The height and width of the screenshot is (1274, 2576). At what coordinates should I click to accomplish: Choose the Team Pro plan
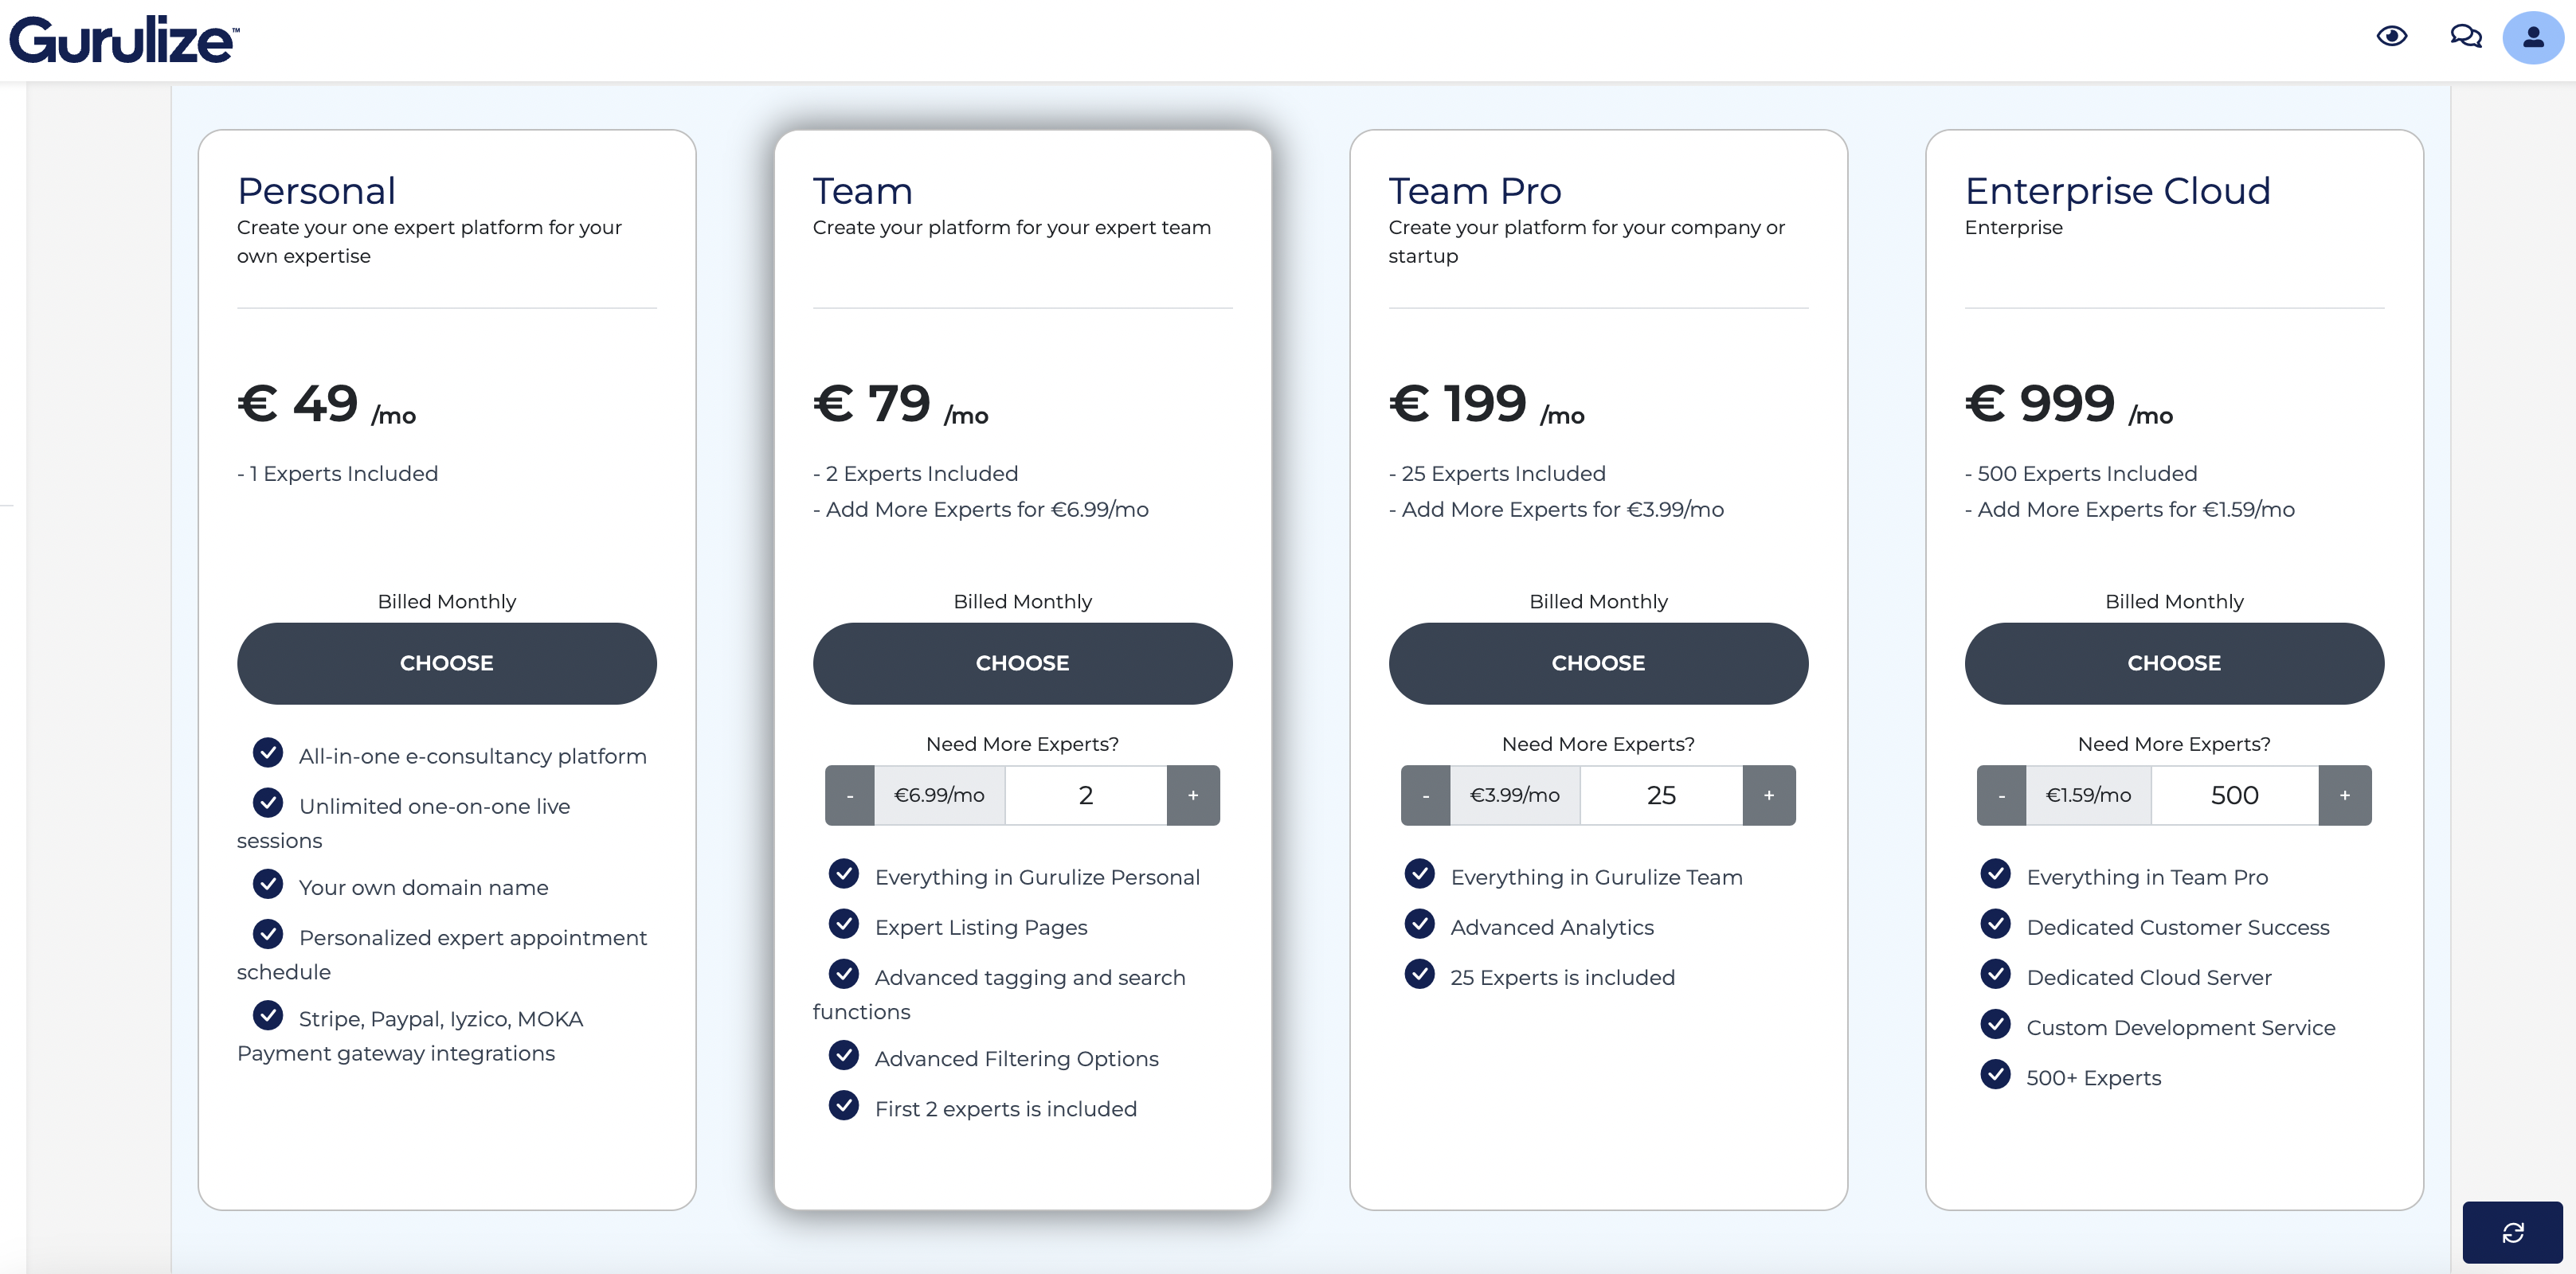pyautogui.click(x=1599, y=664)
